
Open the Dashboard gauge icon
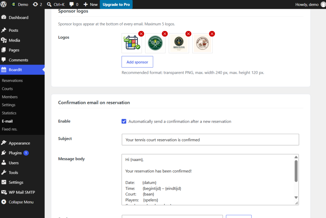4,17
